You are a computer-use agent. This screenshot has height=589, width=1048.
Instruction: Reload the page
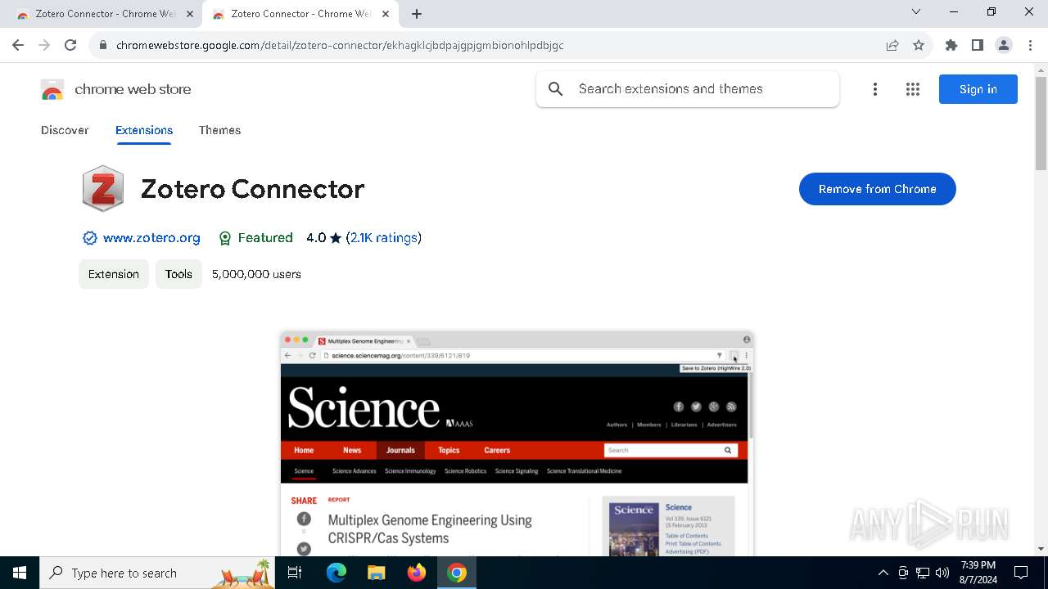(x=70, y=45)
